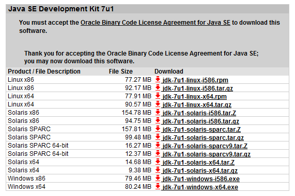Image resolution: width=295 pixels, height=196 pixels.
Task: Click Solaris SPARC in the 157.81 MB row
Action: [x=29, y=129]
